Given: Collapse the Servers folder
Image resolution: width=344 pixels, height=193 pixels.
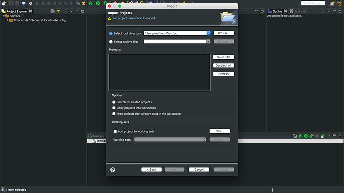Looking at the screenshot, I should (x=3, y=16).
